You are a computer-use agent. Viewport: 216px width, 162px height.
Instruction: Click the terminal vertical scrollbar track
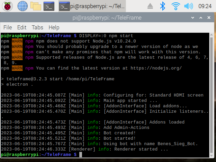[x=212, y=95]
